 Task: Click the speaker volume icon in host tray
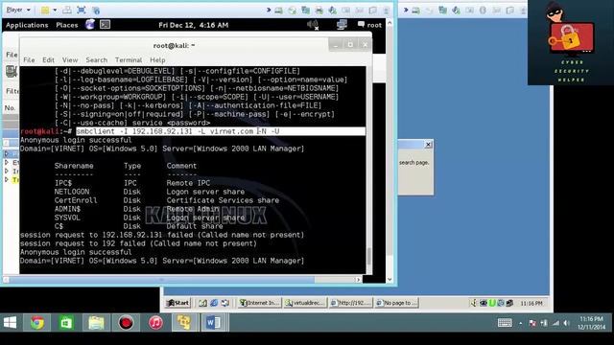click(x=566, y=323)
